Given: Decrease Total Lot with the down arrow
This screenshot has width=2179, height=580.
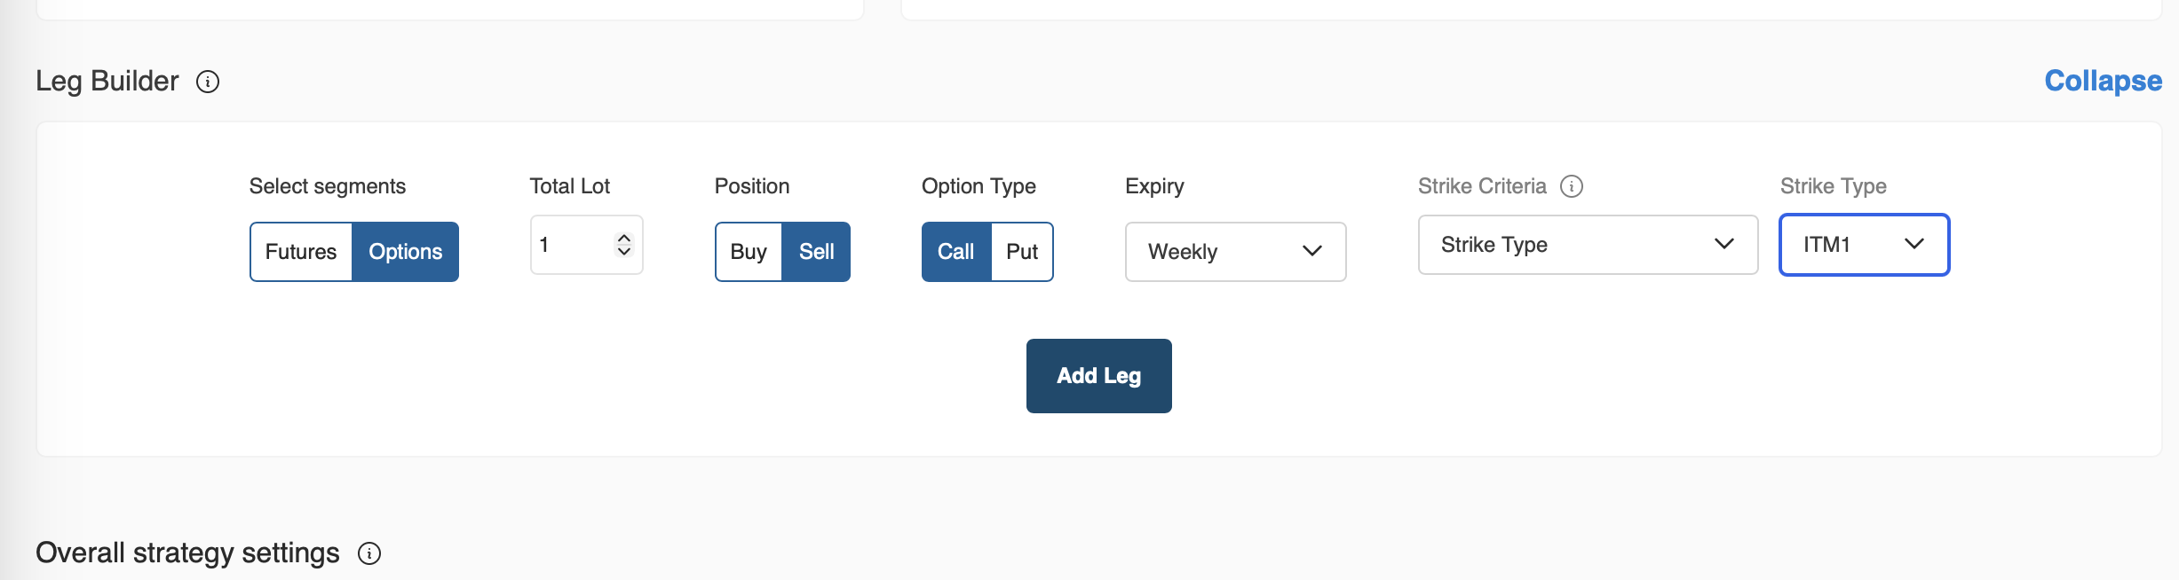Looking at the screenshot, I should [624, 252].
